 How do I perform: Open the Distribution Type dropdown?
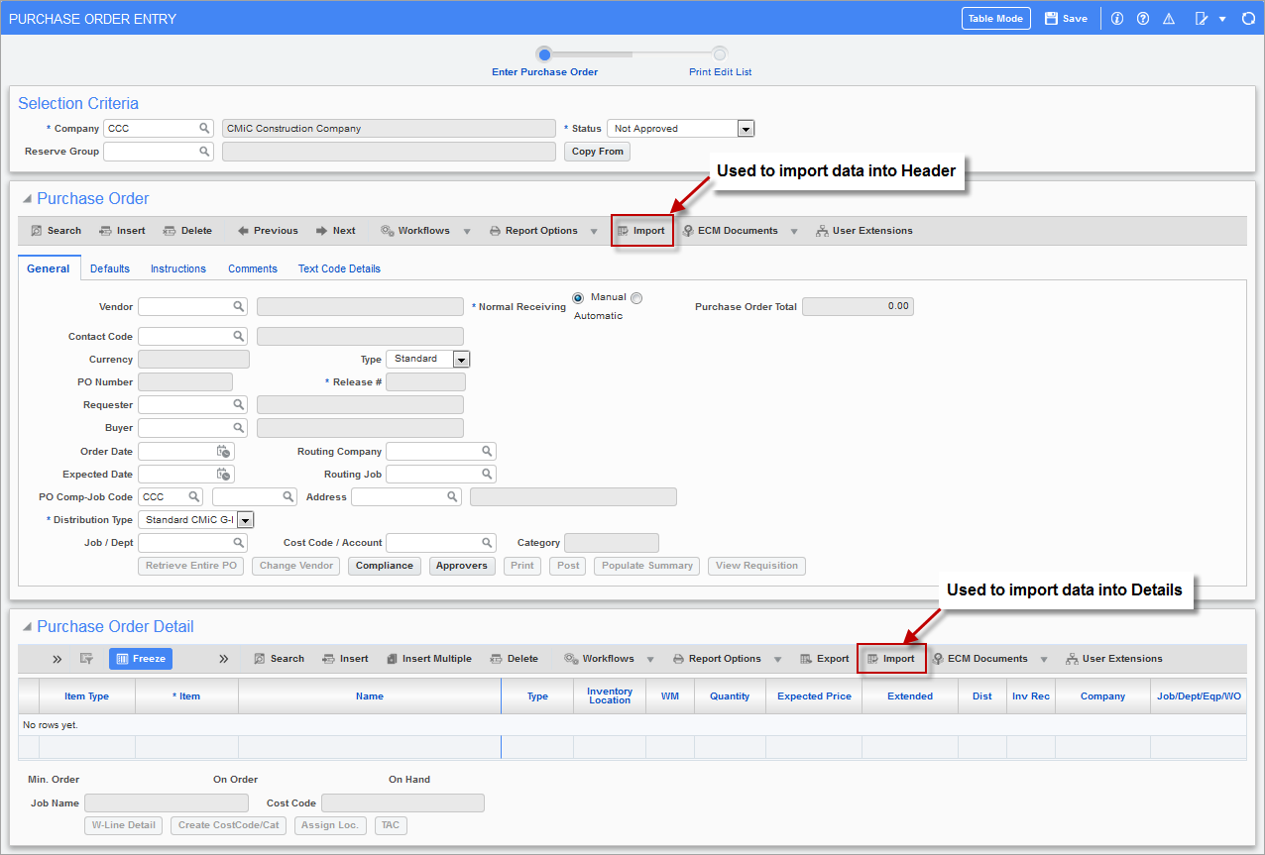click(x=245, y=519)
